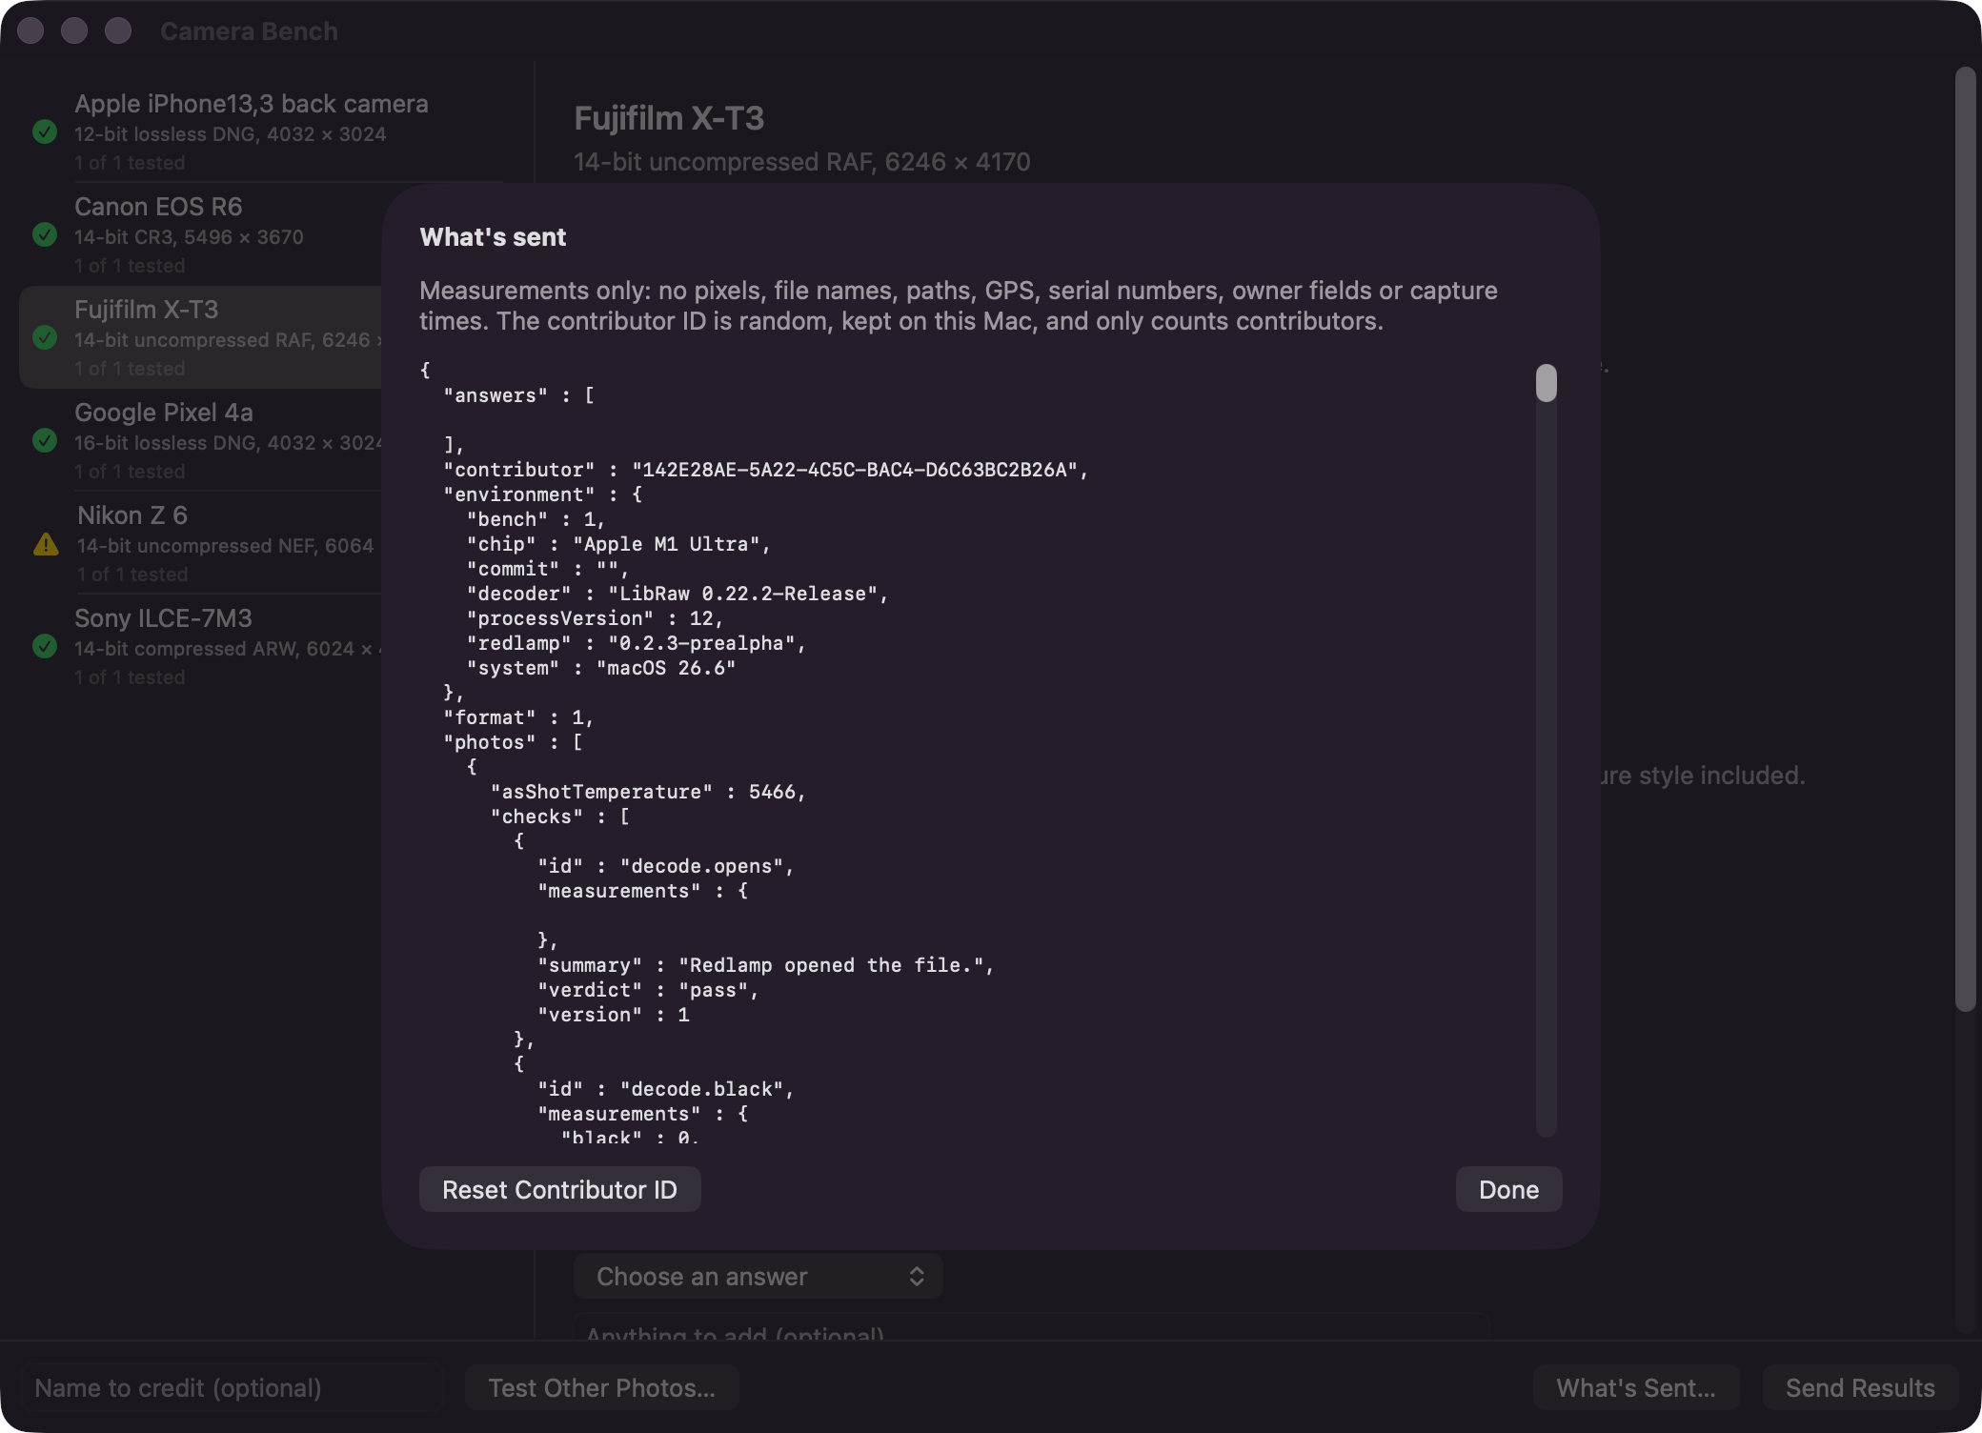This screenshot has height=1433, width=1982.
Task: Click green checkmark beside Apple iPhone13,3
Action: click(45, 131)
